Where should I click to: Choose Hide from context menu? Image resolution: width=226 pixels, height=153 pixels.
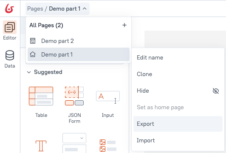click(178, 91)
